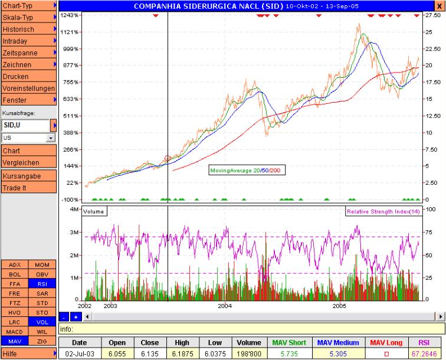Toggle the MACD indicator
Viewport: 446px width, 360px height.
(x=15, y=332)
